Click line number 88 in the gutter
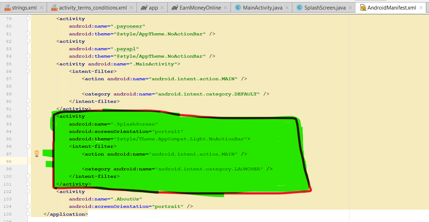This screenshot has height=222, width=429. click(x=9, y=86)
